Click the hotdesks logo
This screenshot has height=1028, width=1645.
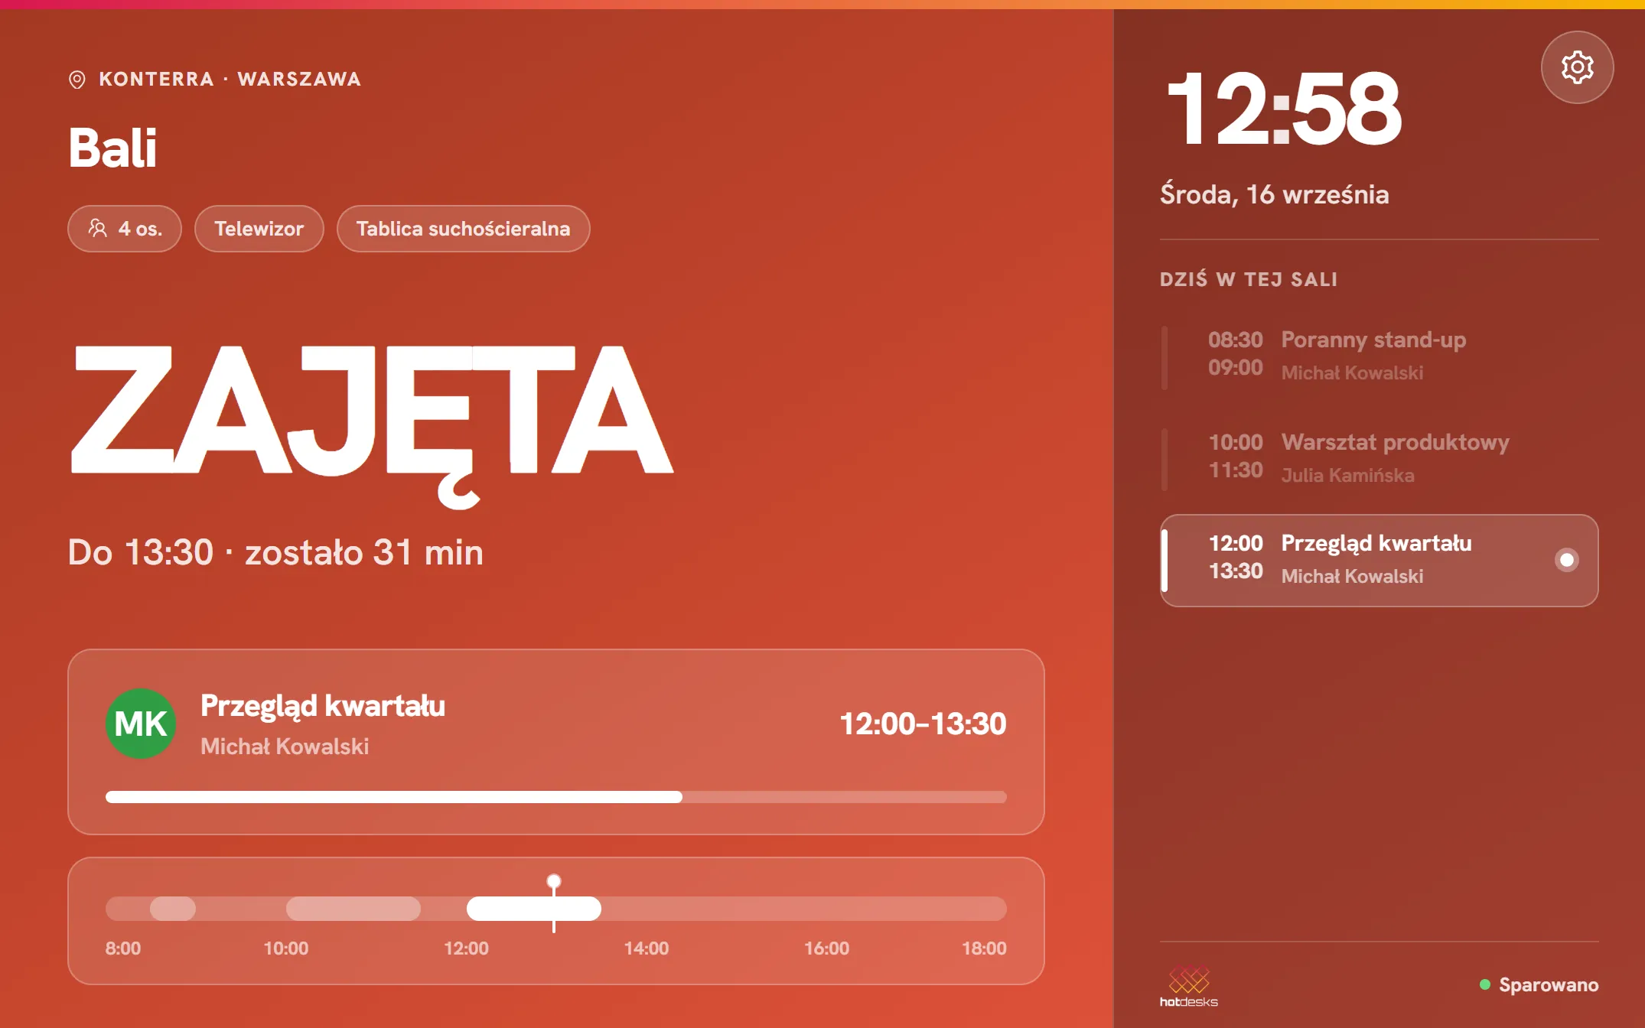click(1188, 987)
